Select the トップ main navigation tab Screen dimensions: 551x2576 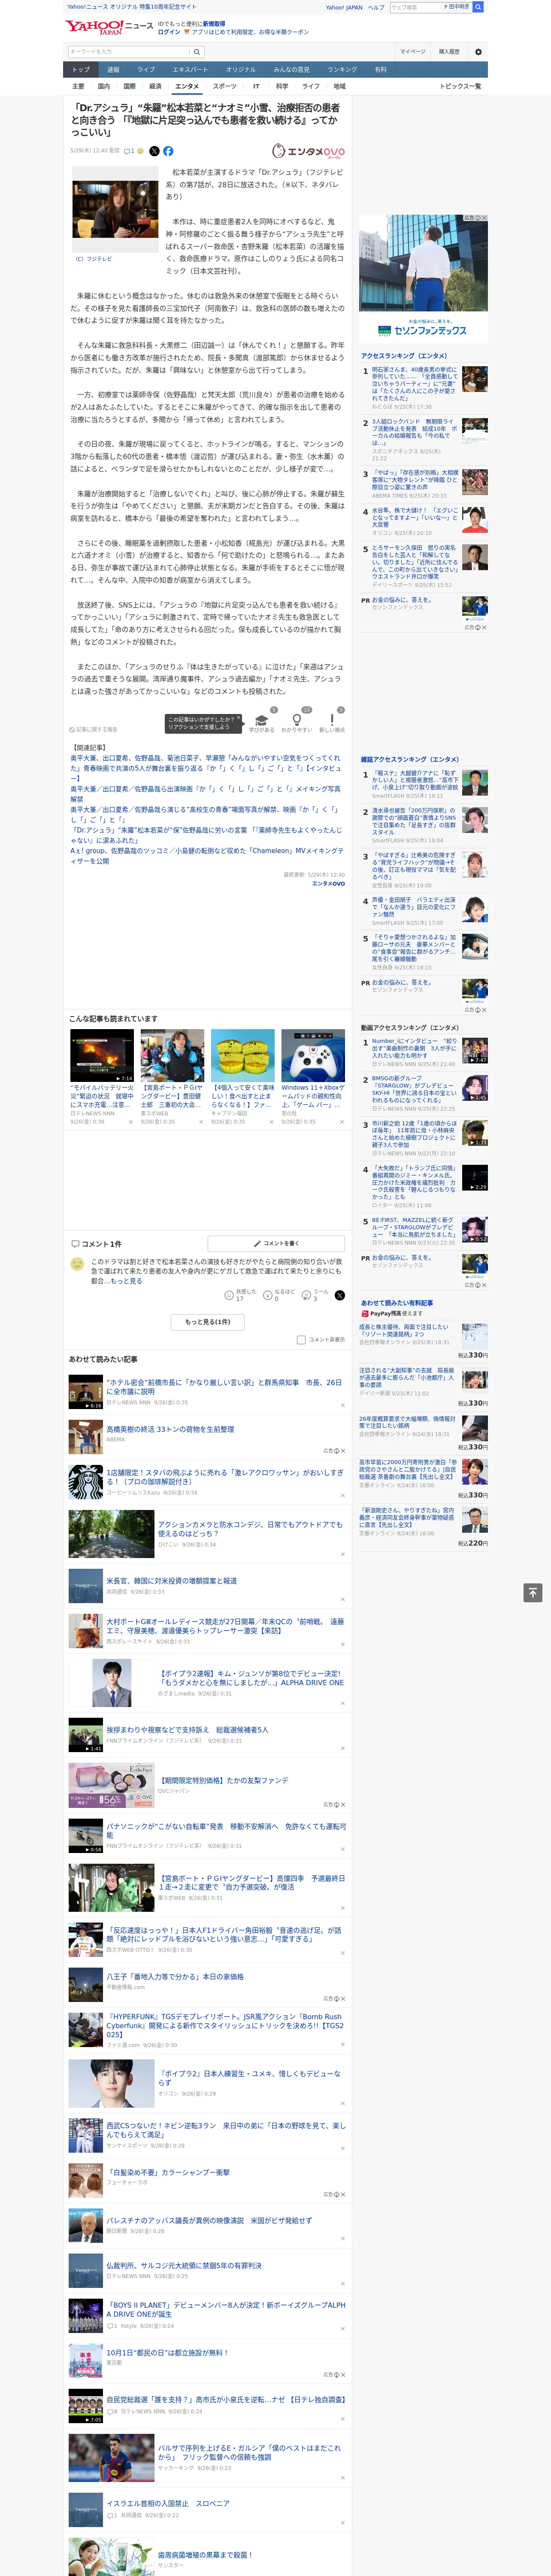[81, 70]
